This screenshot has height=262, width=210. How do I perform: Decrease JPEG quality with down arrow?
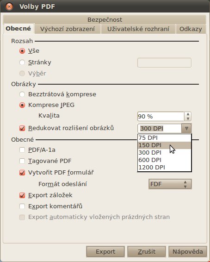[x=188, y=119]
